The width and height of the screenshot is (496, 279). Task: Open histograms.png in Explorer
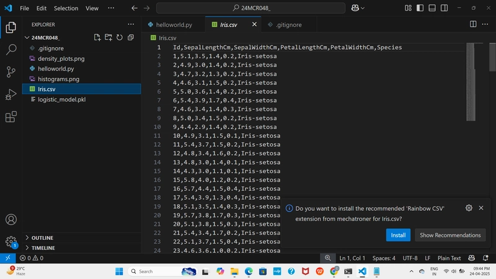82,79
